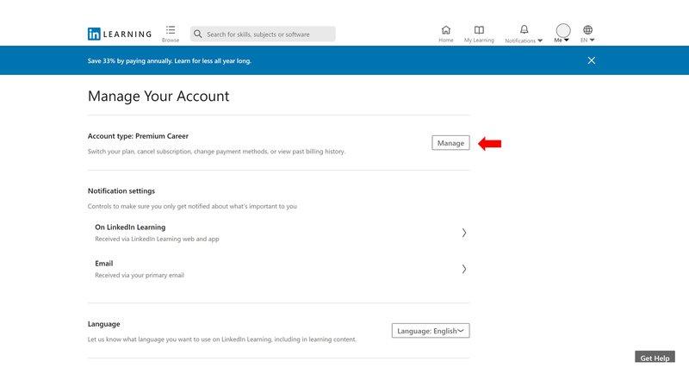The height and width of the screenshot is (386, 689).
Task: Open Notifications bell icon
Action: pyautogui.click(x=524, y=29)
